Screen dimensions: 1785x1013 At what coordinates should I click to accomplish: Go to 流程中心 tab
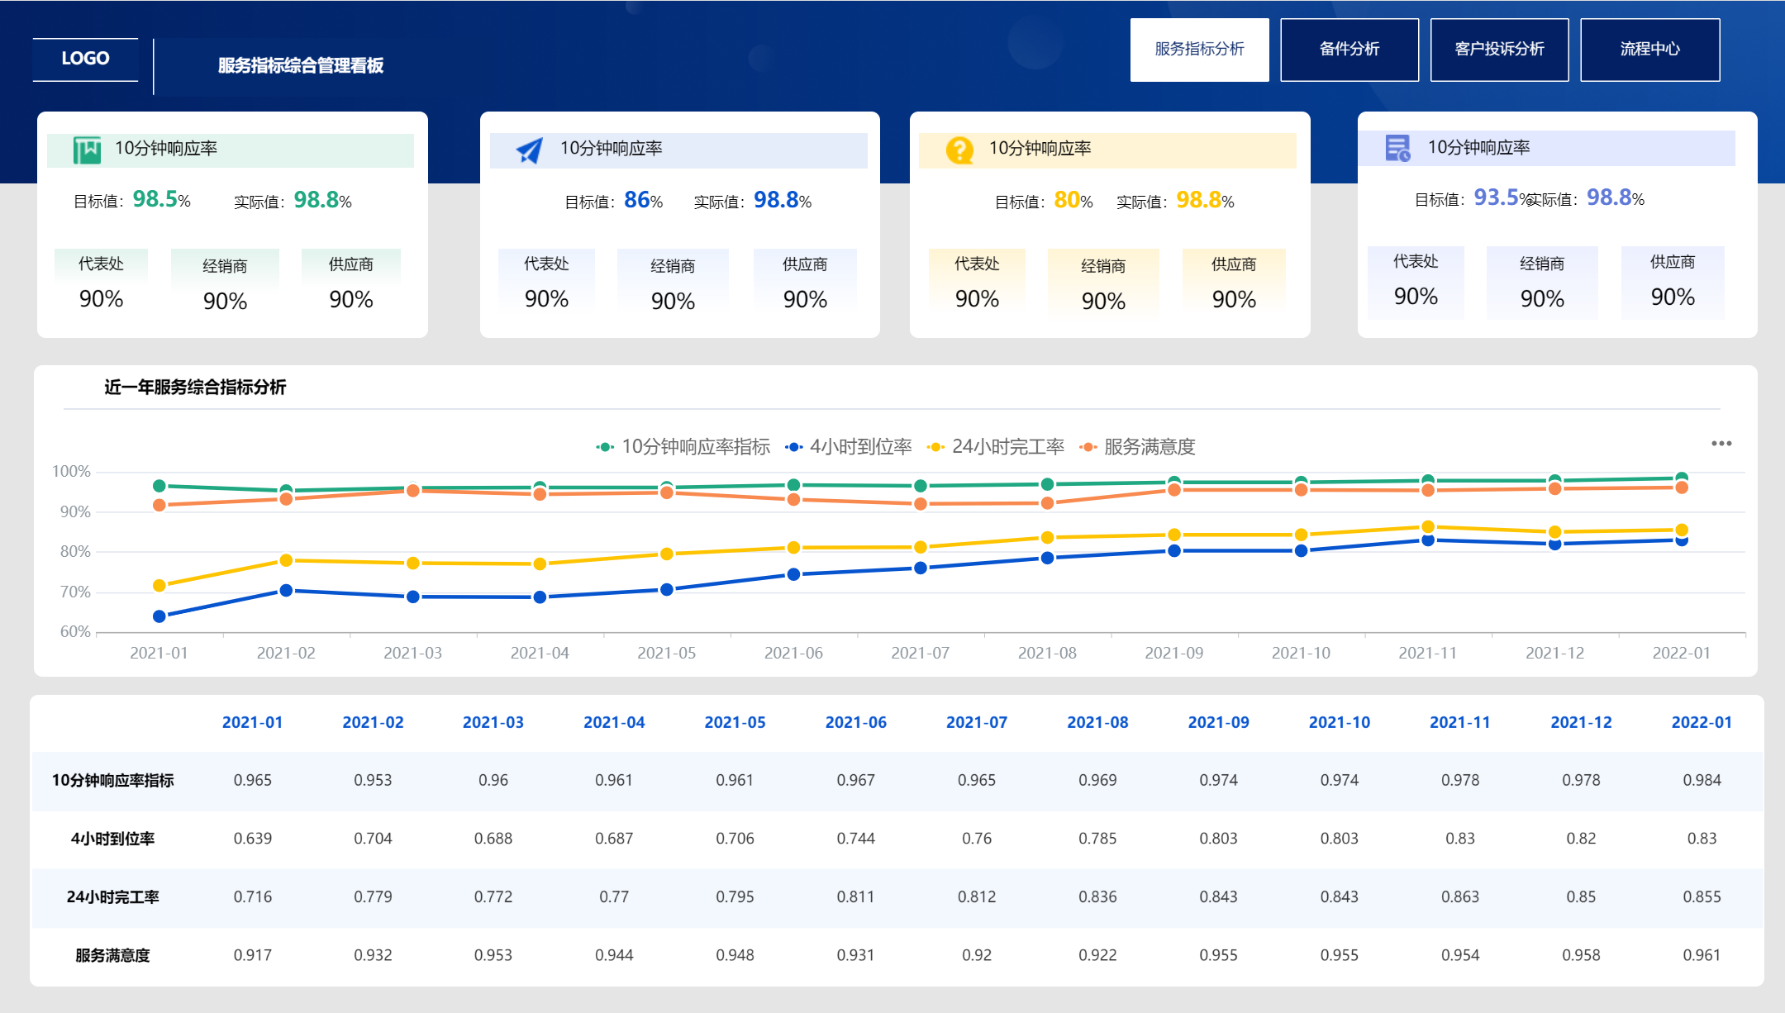pyautogui.click(x=1649, y=50)
